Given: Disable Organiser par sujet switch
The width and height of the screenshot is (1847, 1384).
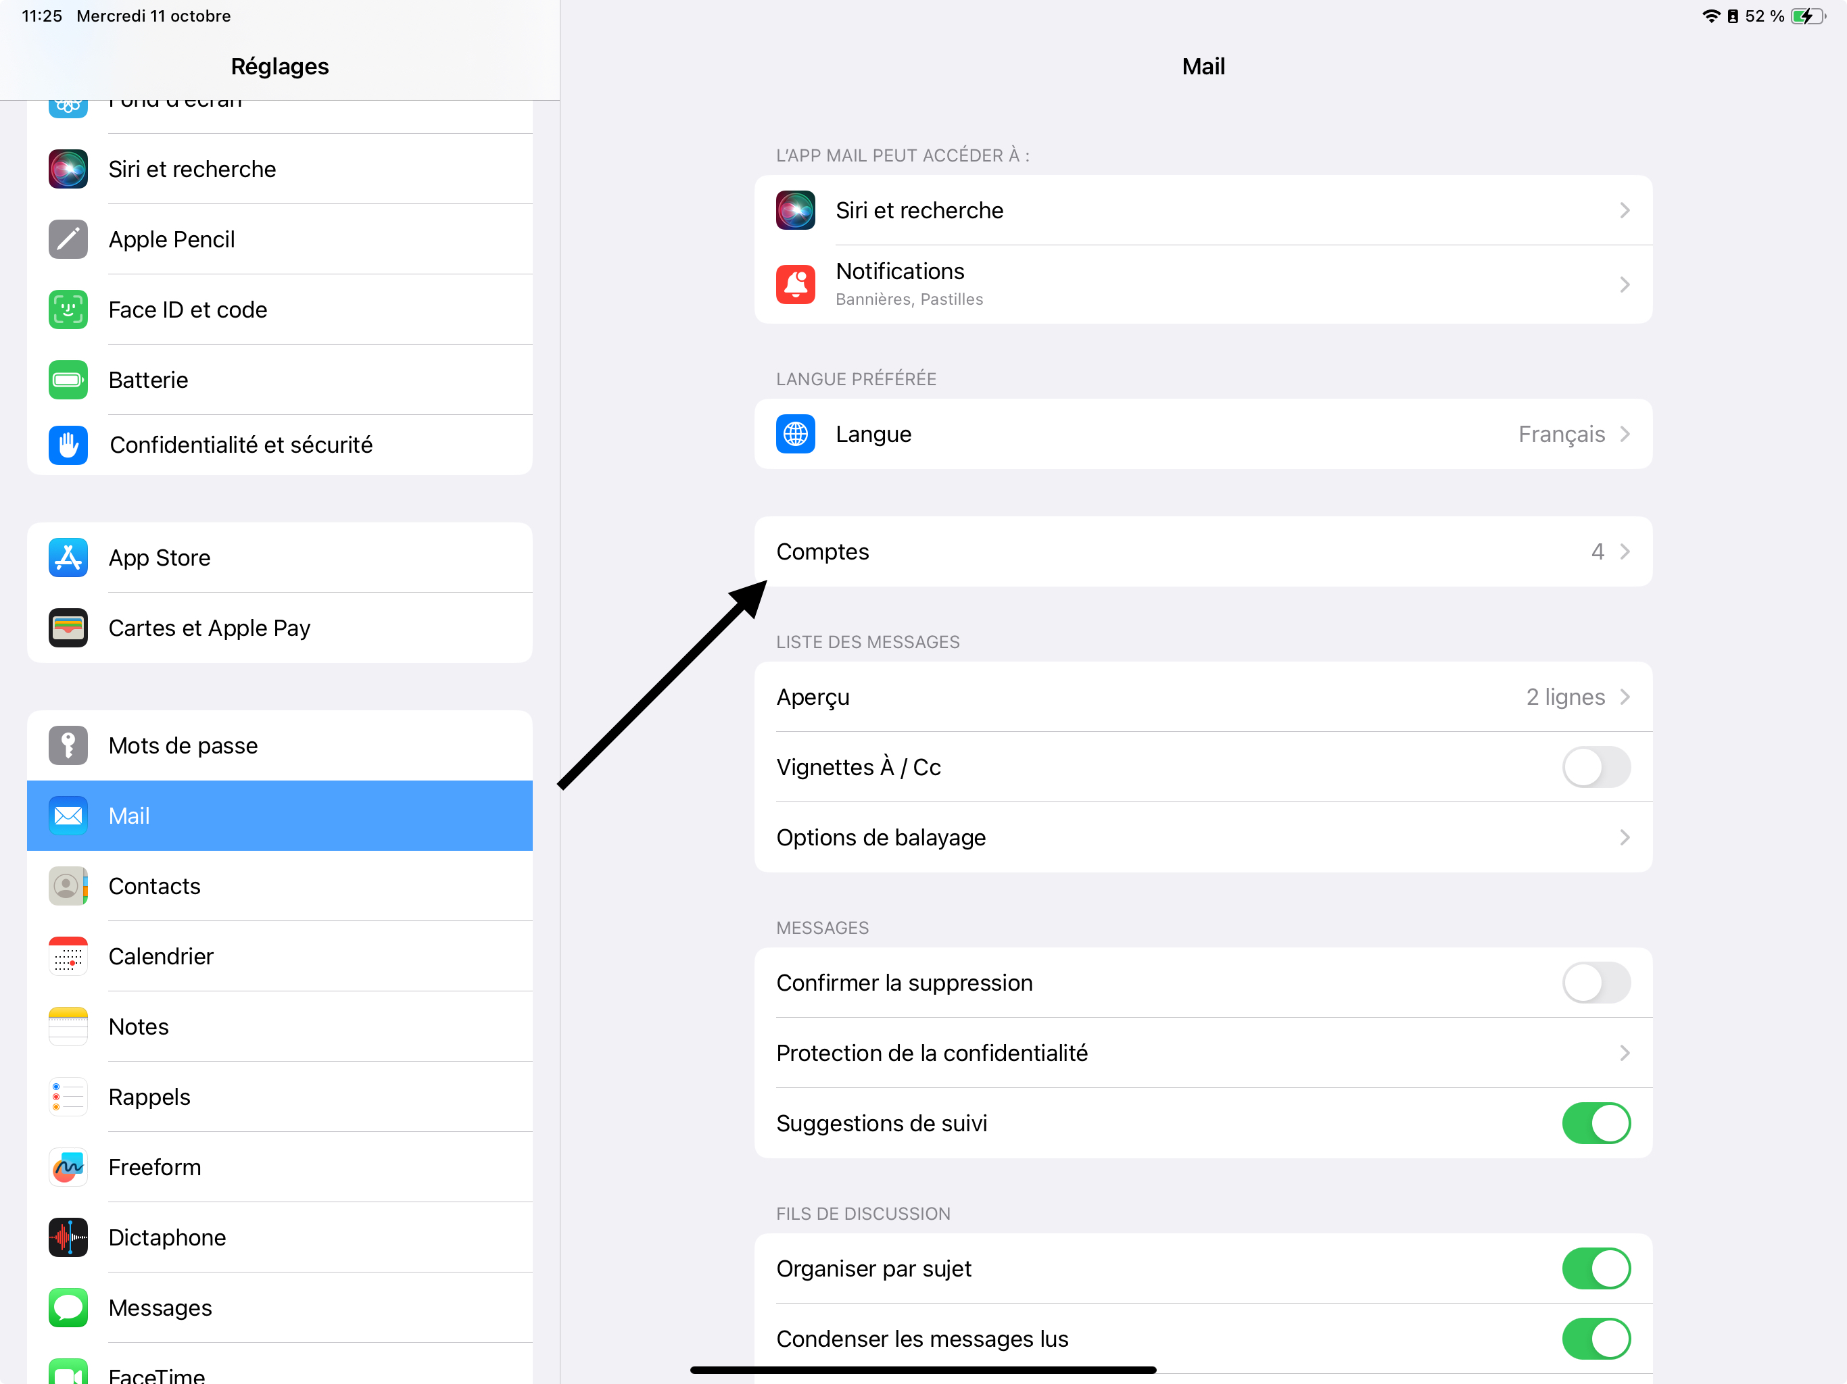Looking at the screenshot, I should (1596, 1269).
